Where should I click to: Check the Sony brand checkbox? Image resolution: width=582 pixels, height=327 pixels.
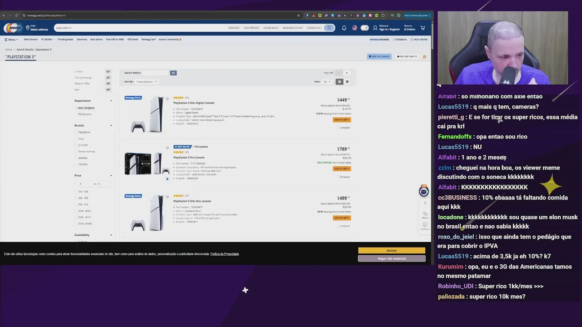click(76, 139)
